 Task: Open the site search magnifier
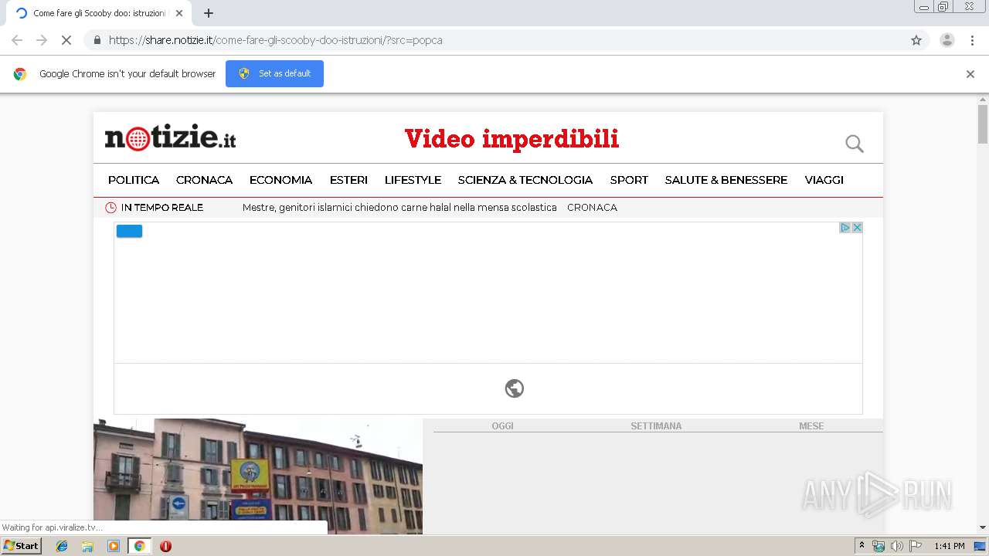pyautogui.click(x=854, y=144)
